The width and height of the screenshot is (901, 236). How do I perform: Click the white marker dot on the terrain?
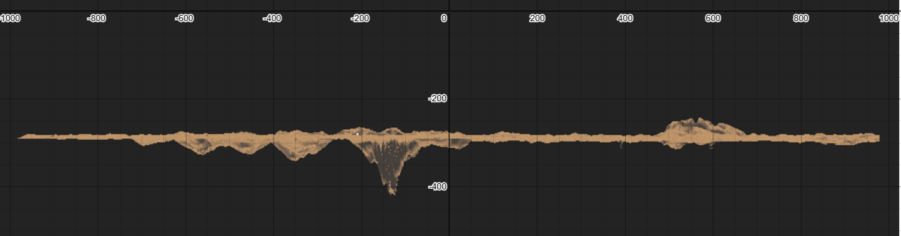point(358,133)
